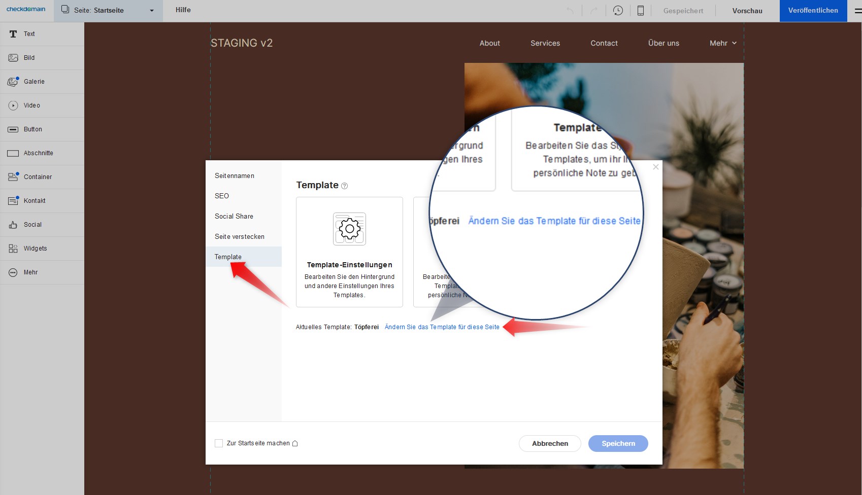Open the version history clock icon
862x495 pixels.
tap(618, 11)
